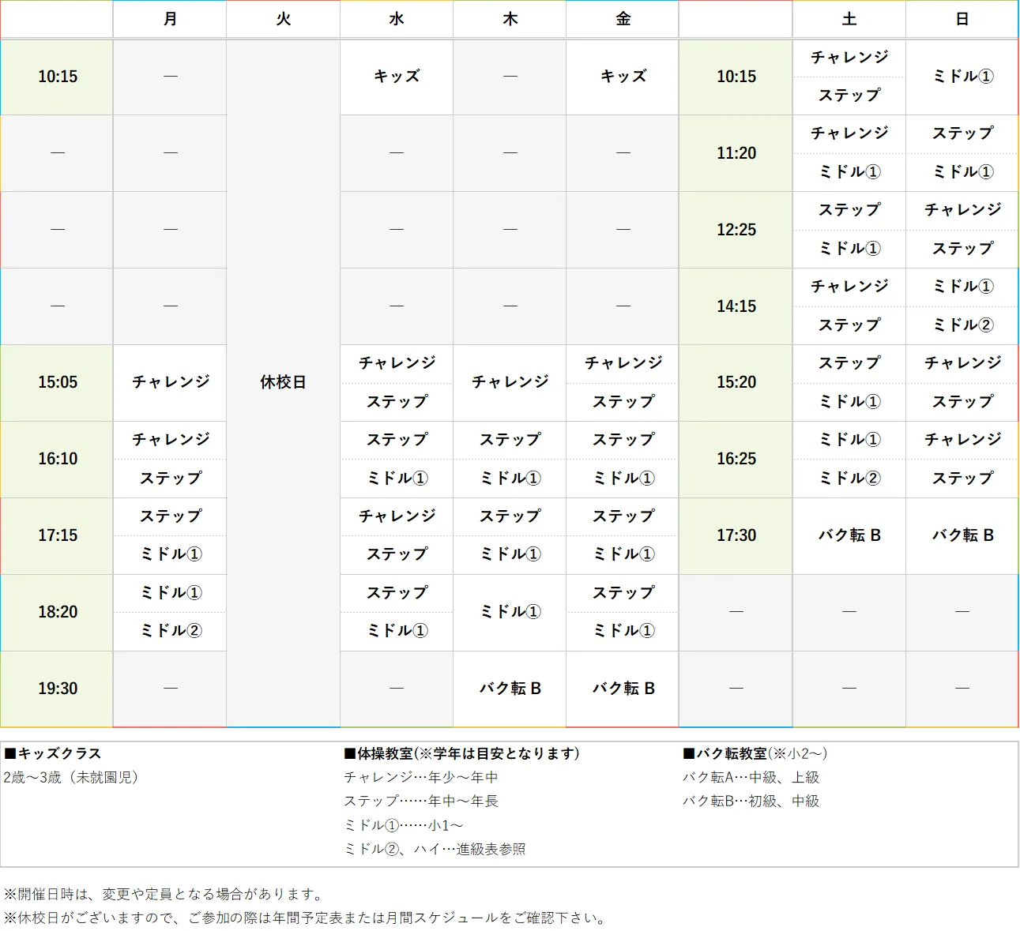Select チャレンジ at 12:25 on 日曜日

(962, 210)
